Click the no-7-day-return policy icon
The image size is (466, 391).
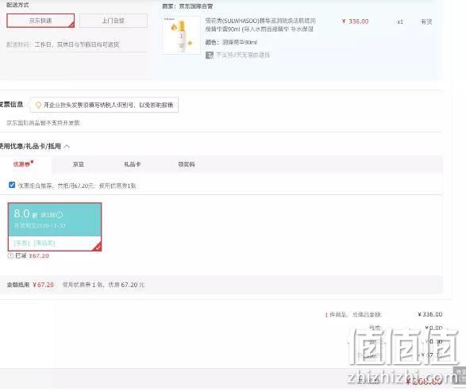(210, 55)
